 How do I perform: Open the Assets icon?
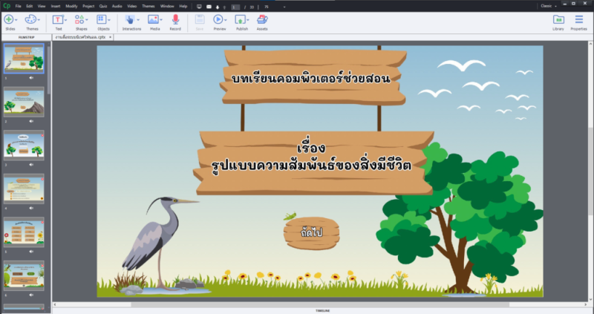(262, 19)
